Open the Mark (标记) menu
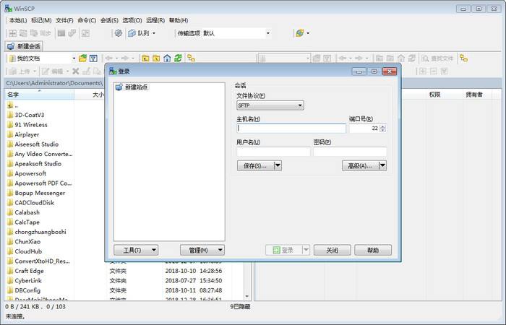This screenshot has width=506, height=325. [41, 20]
